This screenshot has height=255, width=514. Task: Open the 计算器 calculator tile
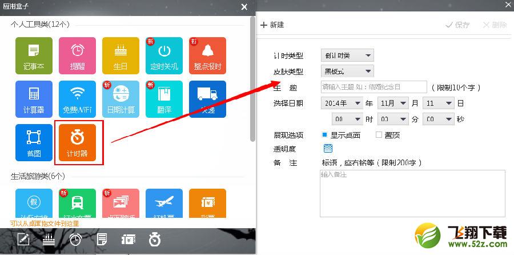(x=34, y=99)
